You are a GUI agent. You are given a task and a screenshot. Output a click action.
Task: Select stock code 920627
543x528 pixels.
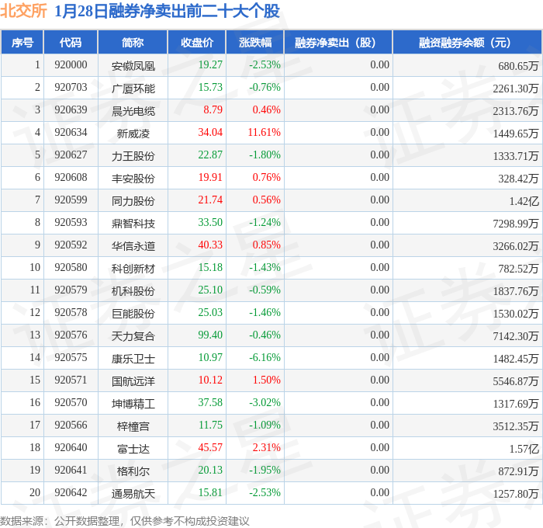(71, 155)
